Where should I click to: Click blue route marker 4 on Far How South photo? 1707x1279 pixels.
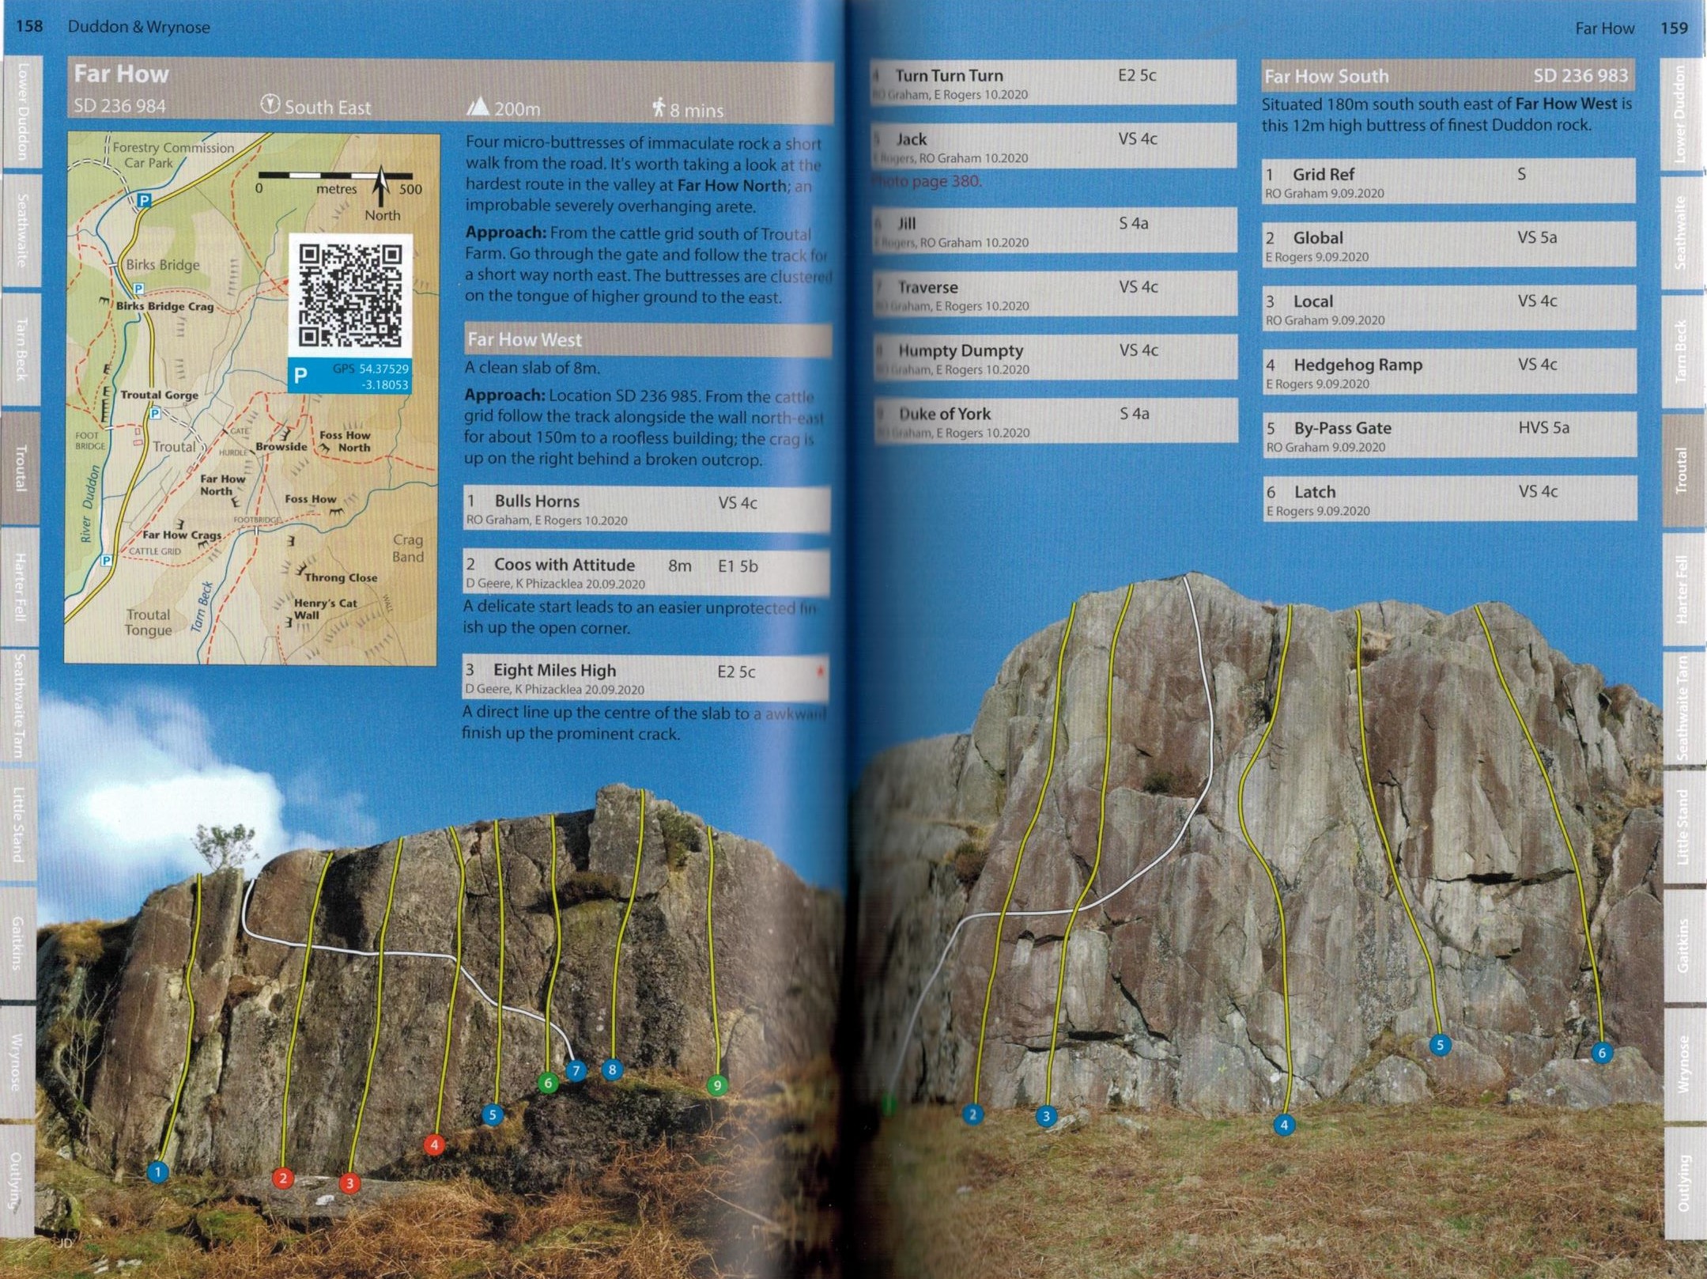[x=1284, y=1124]
